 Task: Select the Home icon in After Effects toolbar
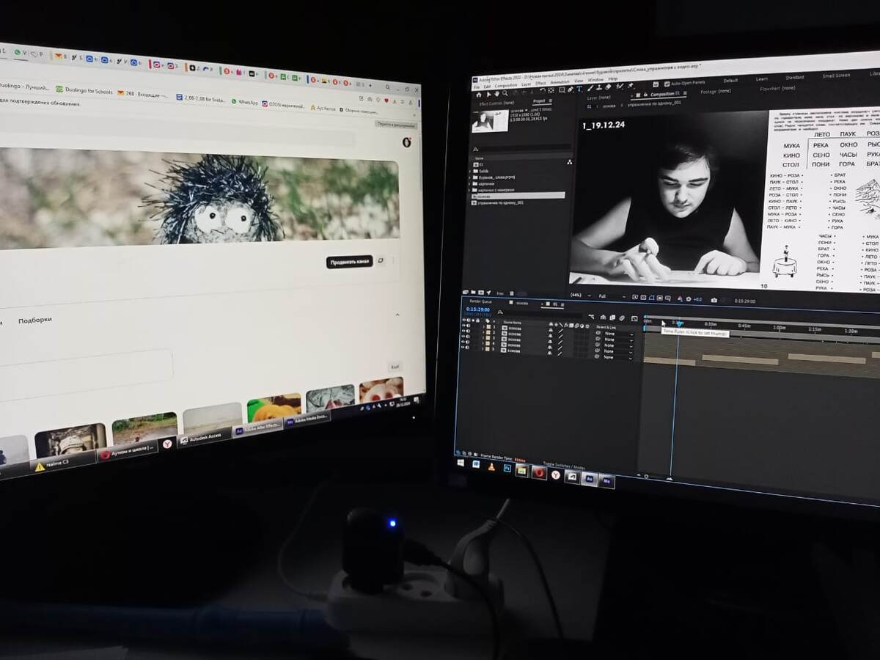point(479,95)
